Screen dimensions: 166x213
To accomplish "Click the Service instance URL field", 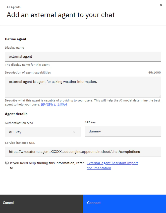I will coord(83,152).
